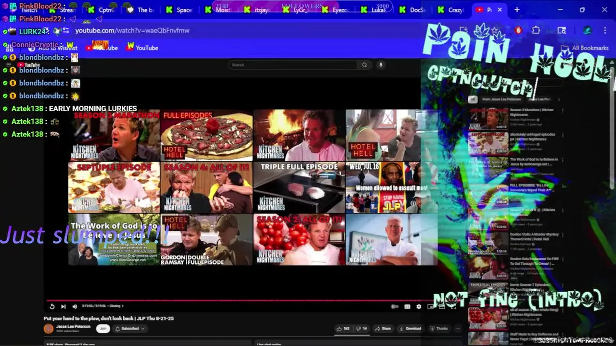Open the Chrome three-dot menu
This screenshot has height=346, width=616.
(605, 30)
